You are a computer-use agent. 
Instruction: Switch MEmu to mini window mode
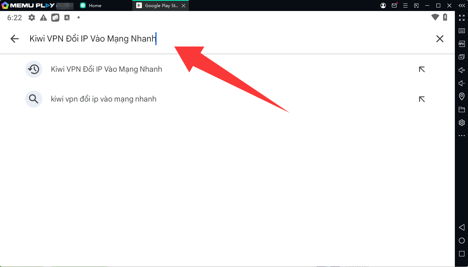point(416,6)
